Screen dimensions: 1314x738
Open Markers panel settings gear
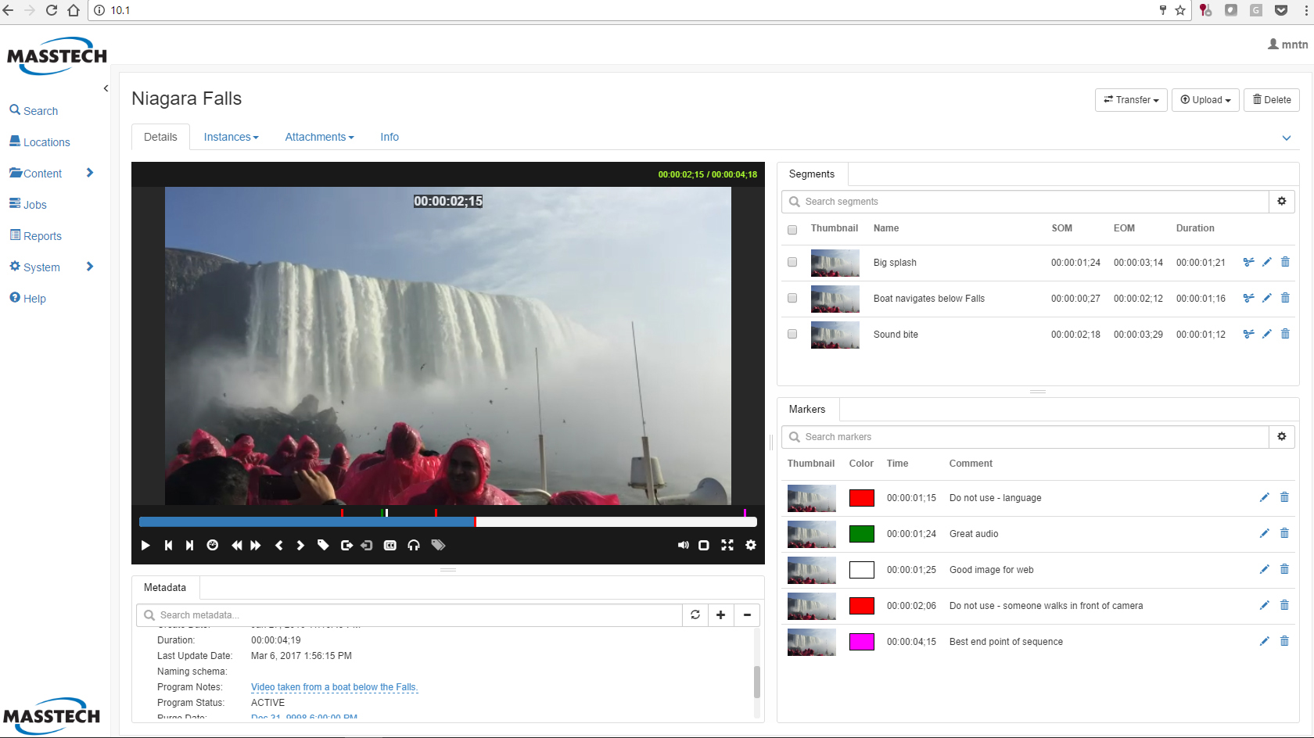[x=1282, y=437]
